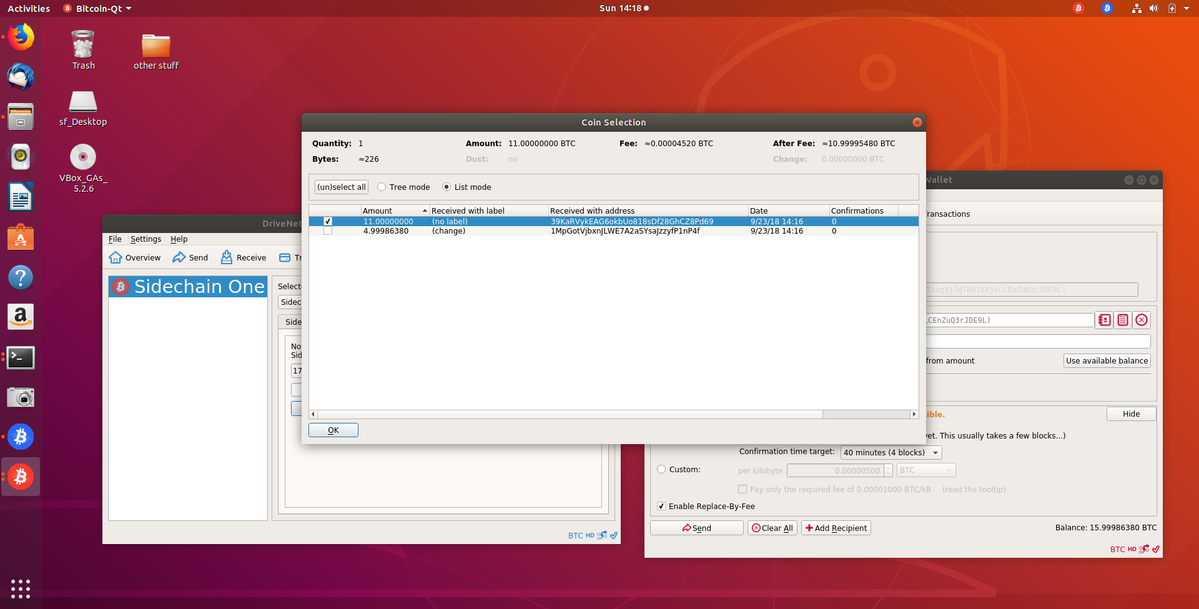1199x609 pixels.
Task: Click Use available balance button
Action: click(x=1107, y=360)
